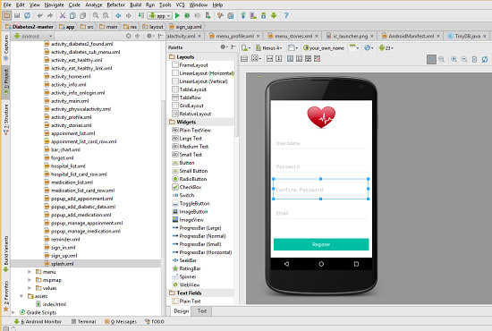Click the Synchronize refresh toolbar icon
This screenshot has width=492, height=331.
pos(28,15)
